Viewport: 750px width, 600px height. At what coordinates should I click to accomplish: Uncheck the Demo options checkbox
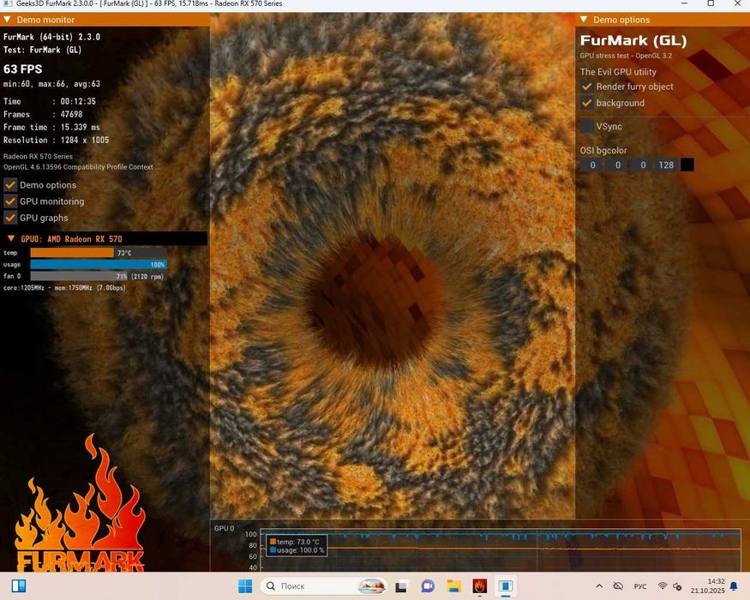tap(10, 184)
